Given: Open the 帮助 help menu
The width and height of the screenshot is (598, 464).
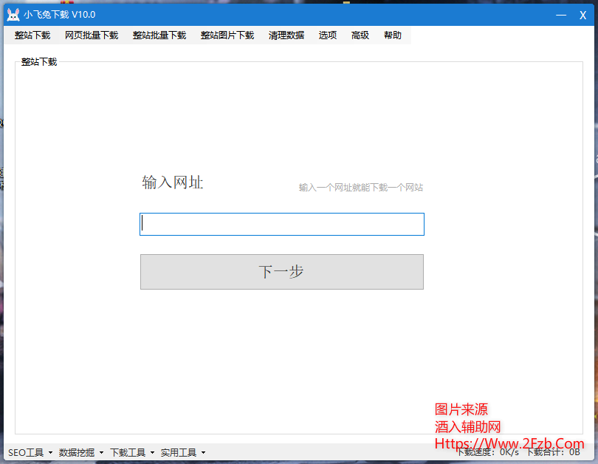Looking at the screenshot, I should click(x=392, y=35).
